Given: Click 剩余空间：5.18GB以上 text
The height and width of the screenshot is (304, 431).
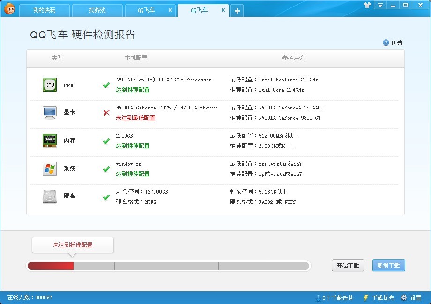Looking at the screenshot, I should [259, 192].
